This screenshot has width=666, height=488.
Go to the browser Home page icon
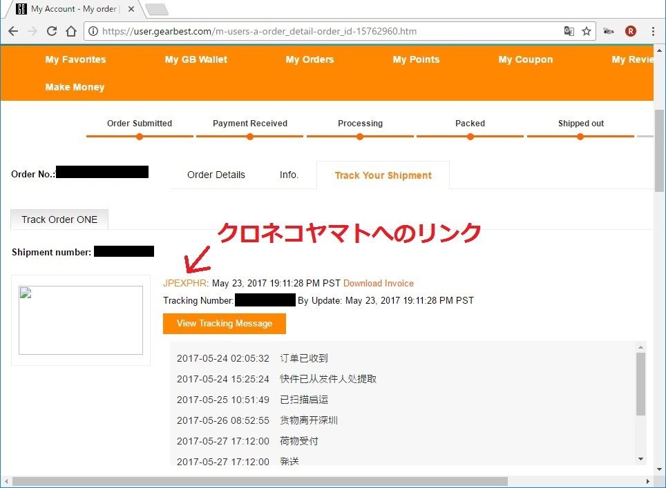[71, 31]
